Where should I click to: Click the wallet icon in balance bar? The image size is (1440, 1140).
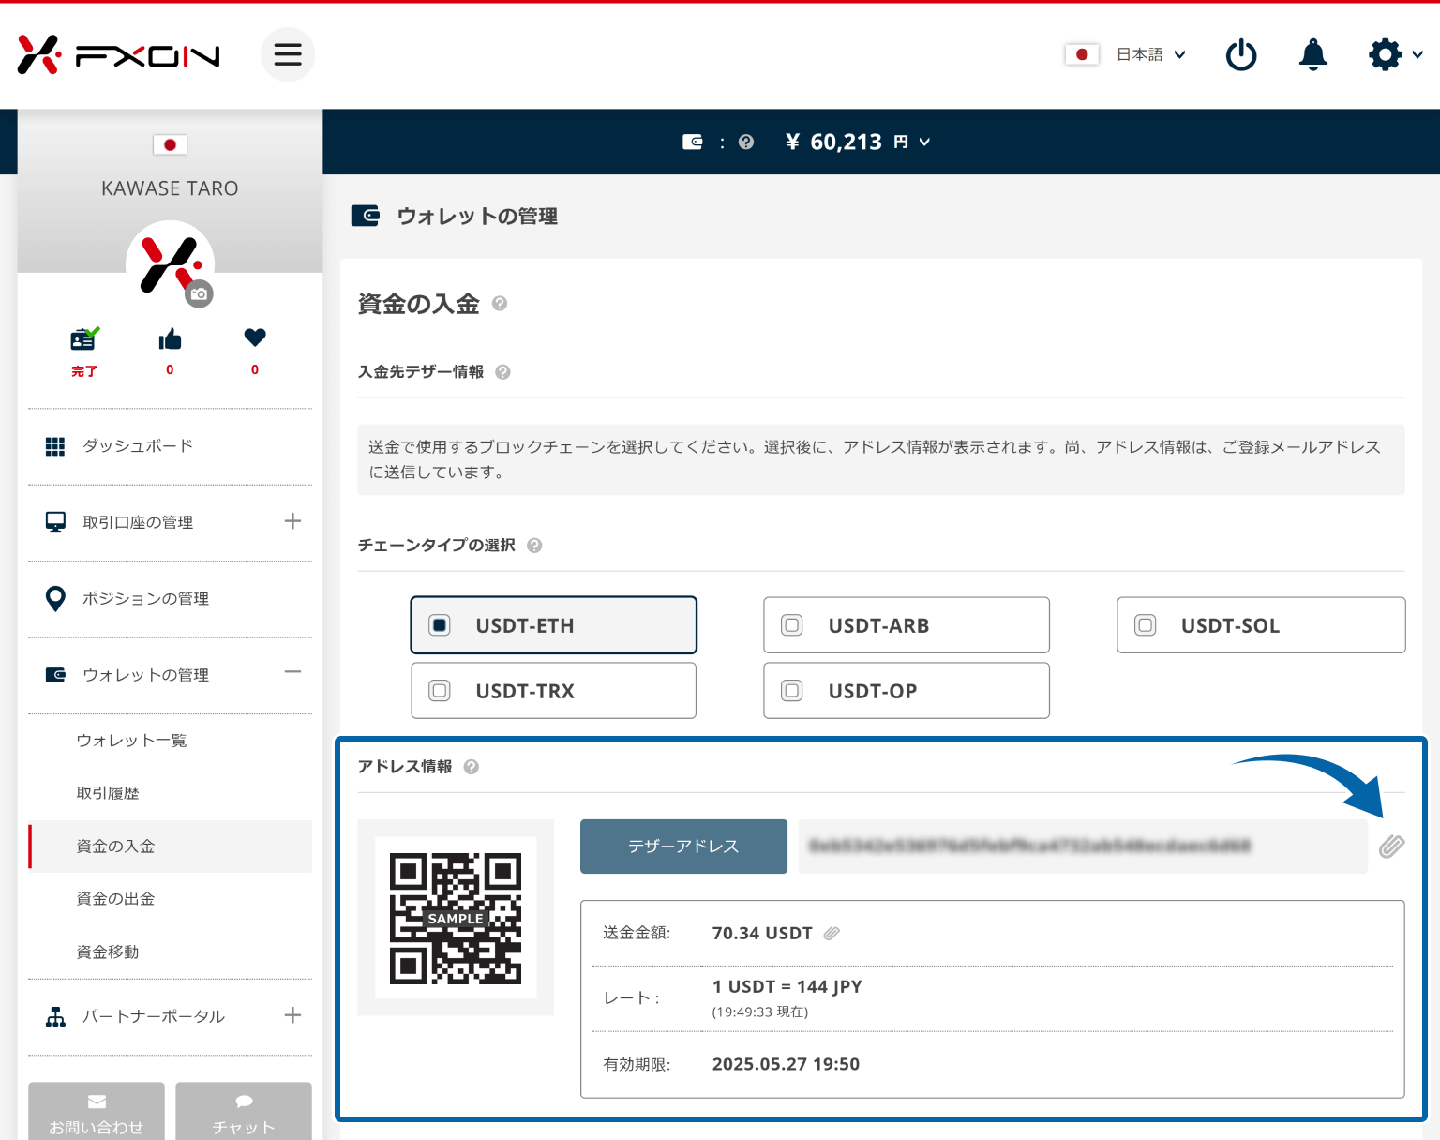click(x=693, y=142)
